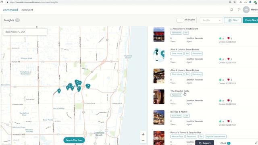Open The Capital Grille title
Viewport: 258px width, 145px height.
pos(180,91)
